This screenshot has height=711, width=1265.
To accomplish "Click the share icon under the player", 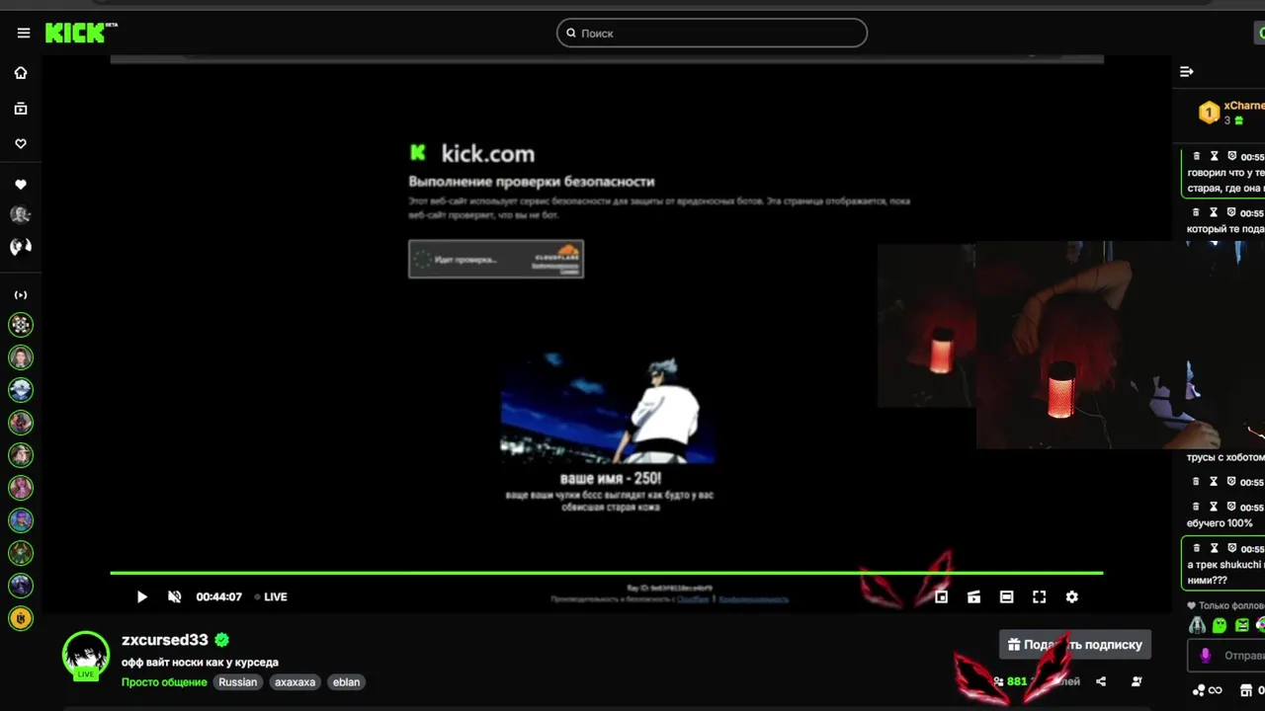I will (x=1101, y=681).
